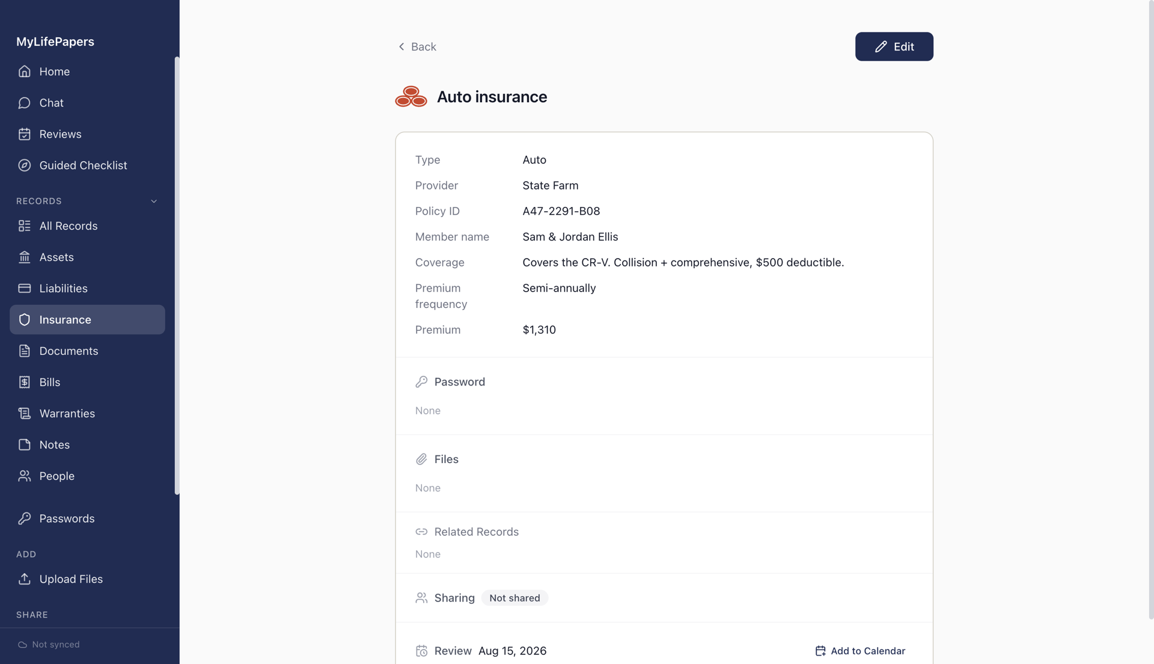Open Guided Checklist menu item

[x=87, y=165]
